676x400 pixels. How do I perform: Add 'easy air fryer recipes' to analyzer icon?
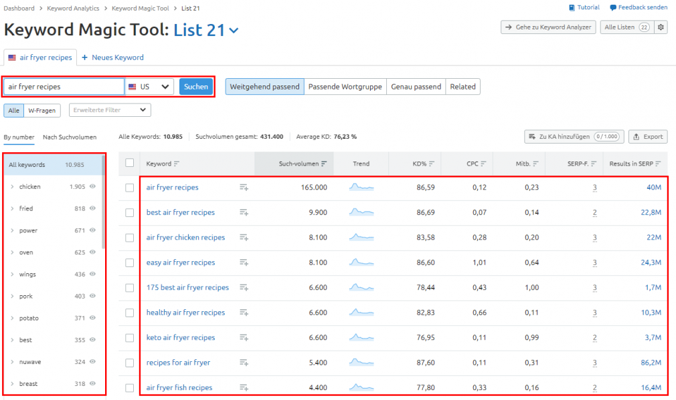244,262
